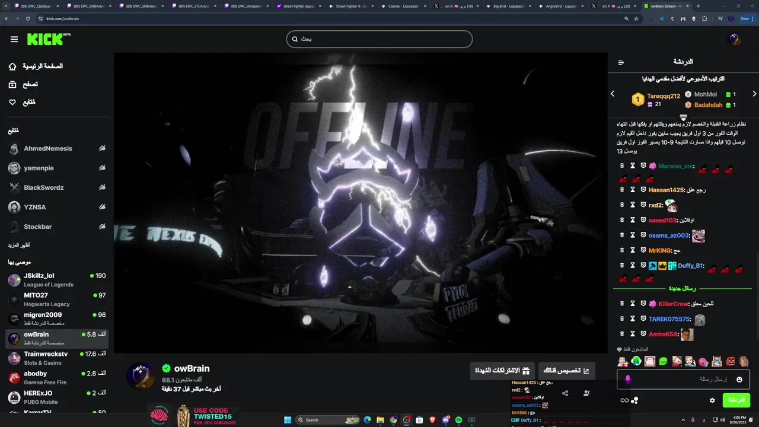Viewport: 759px width, 427px height.
Task: Open the emoji picker in message box
Action: click(739, 379)
